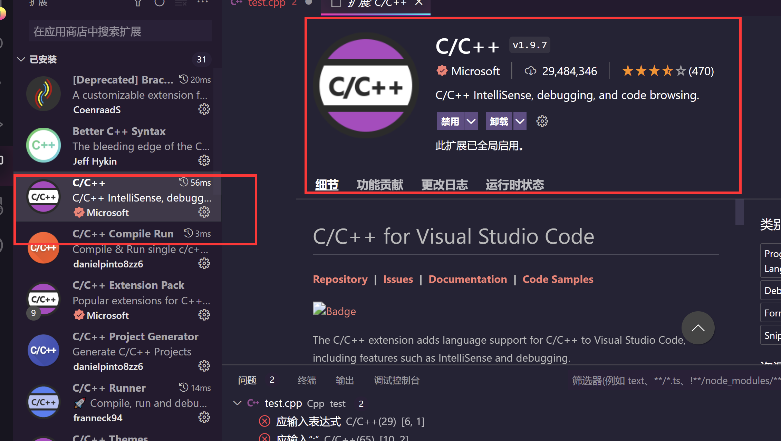Open gear settings for Better C++ Syntax
Screen dimensions: 781x441
coord(204,160)
